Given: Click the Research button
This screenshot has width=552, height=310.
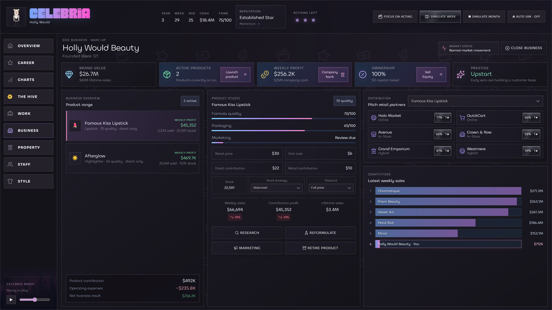Looking at the screenshot, I should (247, 233).
